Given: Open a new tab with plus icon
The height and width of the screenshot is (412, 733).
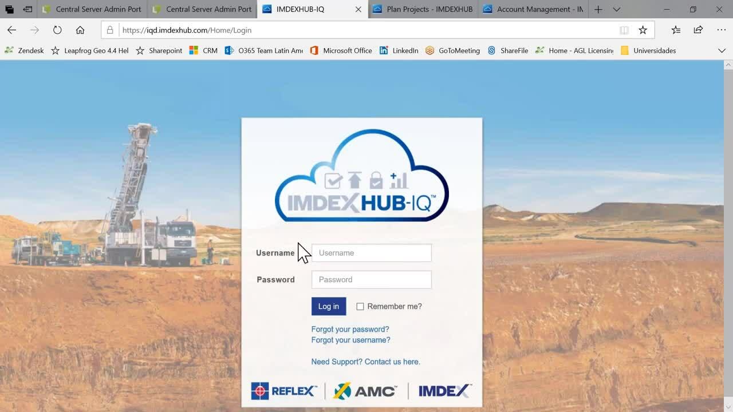Looking at the screenshot, I should coord(598,9).
